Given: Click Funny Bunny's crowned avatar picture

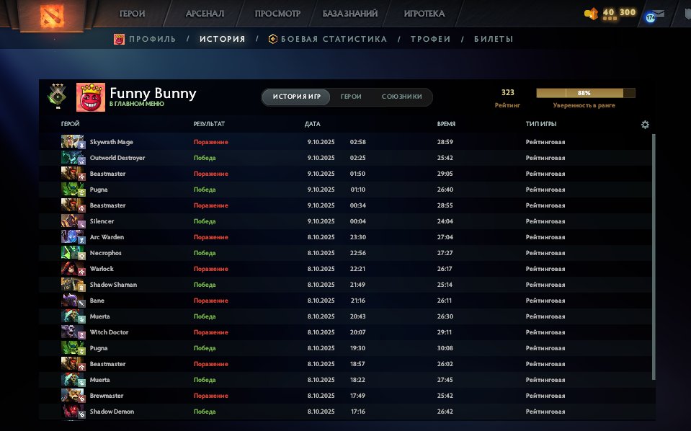Looking at the screenshot, I should click(91, 96).
